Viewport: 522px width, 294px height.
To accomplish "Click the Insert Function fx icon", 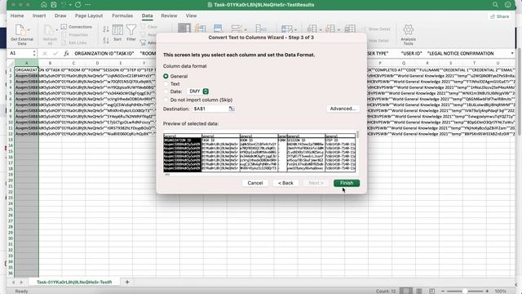I will (66, 53).
